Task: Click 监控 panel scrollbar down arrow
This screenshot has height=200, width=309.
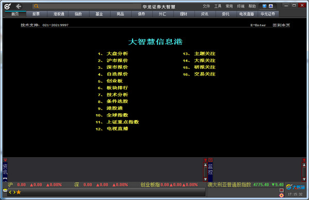Action: pyautogui.click(x=304, y=179)
